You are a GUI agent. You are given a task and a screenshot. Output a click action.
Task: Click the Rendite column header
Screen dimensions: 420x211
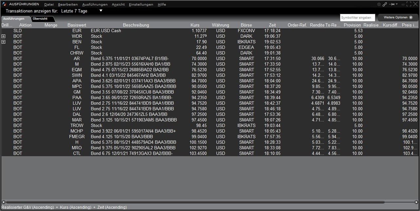point(317,25)
